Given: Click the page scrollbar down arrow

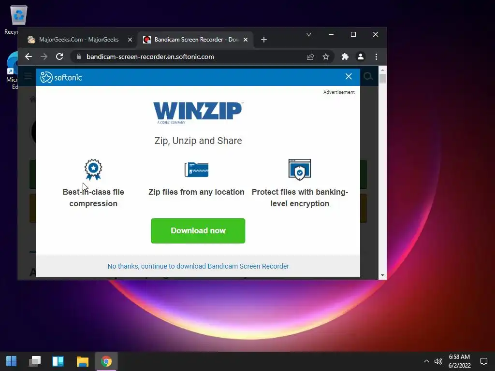Looking at the screenshot, I should [383, 275].
